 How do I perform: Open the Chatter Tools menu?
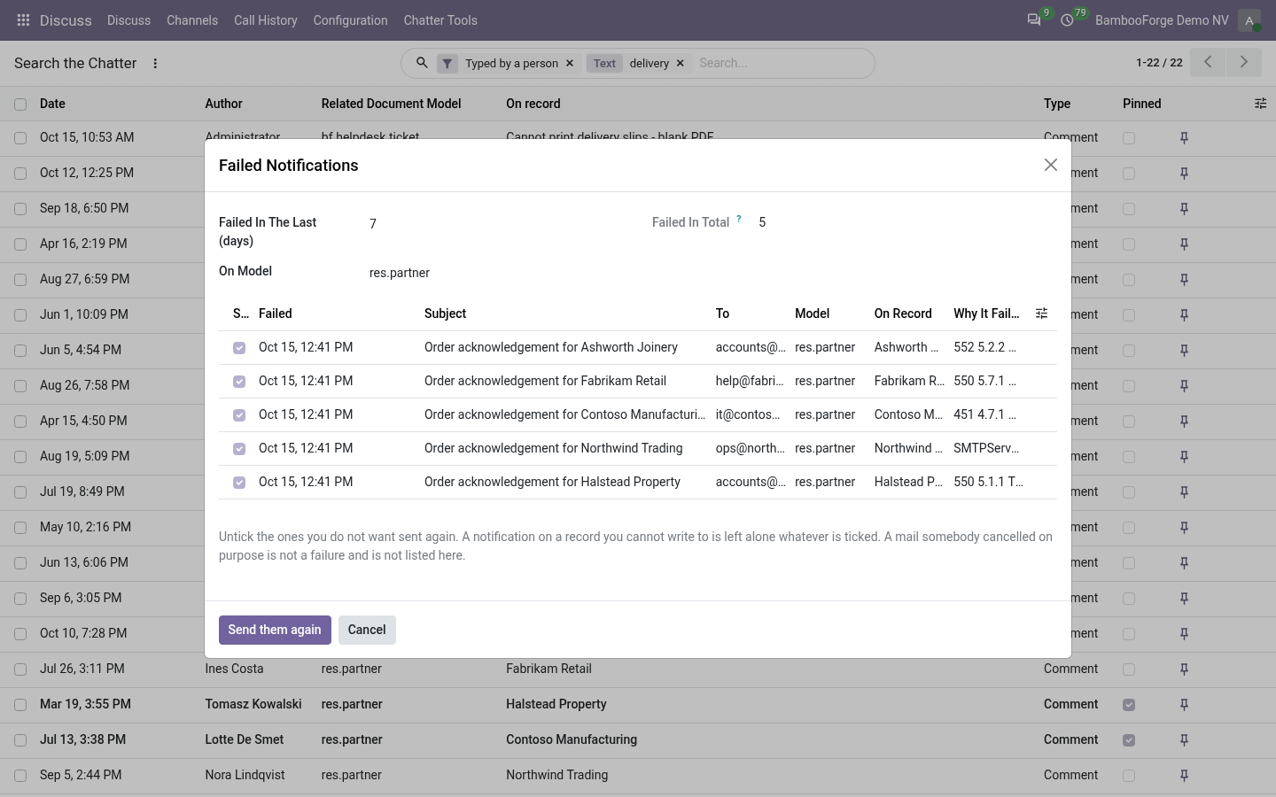click(x=440, y=20)
